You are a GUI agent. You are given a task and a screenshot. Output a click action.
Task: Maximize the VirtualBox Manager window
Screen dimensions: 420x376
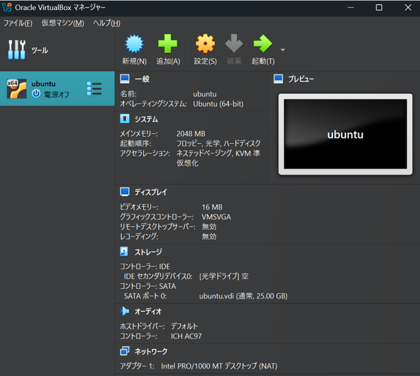pos(379,8)
